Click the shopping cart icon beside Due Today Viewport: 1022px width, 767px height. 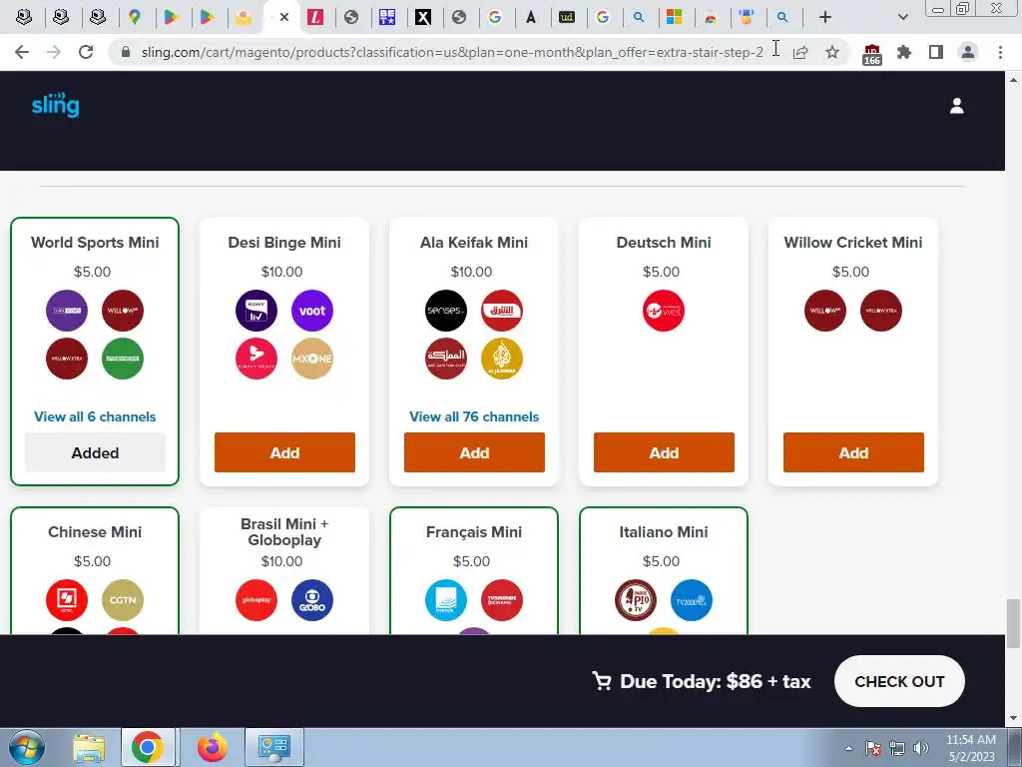tap(602, 681)
